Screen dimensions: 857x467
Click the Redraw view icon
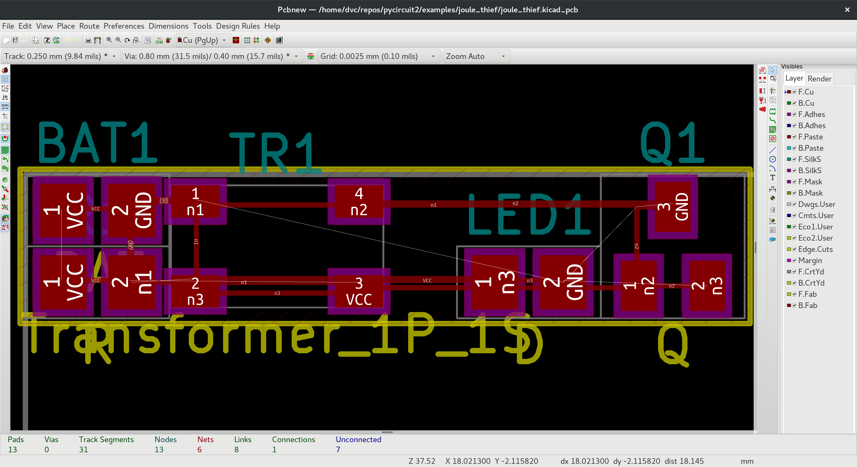[x=127, y=40]
